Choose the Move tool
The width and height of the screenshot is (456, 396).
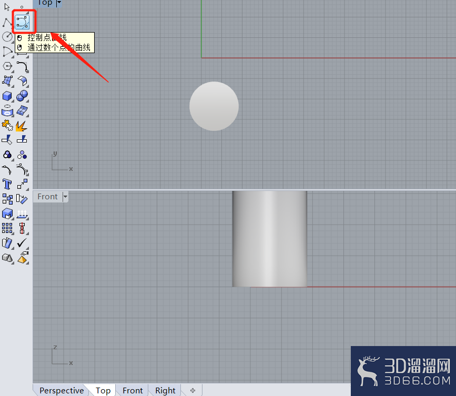click(22, 184)
